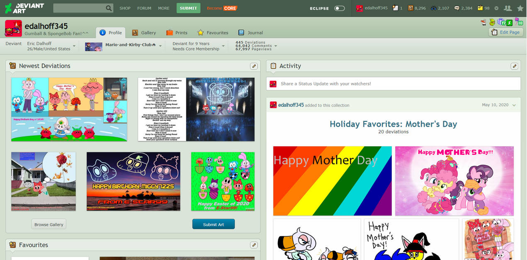The height and width of the screenshot is (260, 527).
Task: Open the Prints tab
Action: [177, 33]
